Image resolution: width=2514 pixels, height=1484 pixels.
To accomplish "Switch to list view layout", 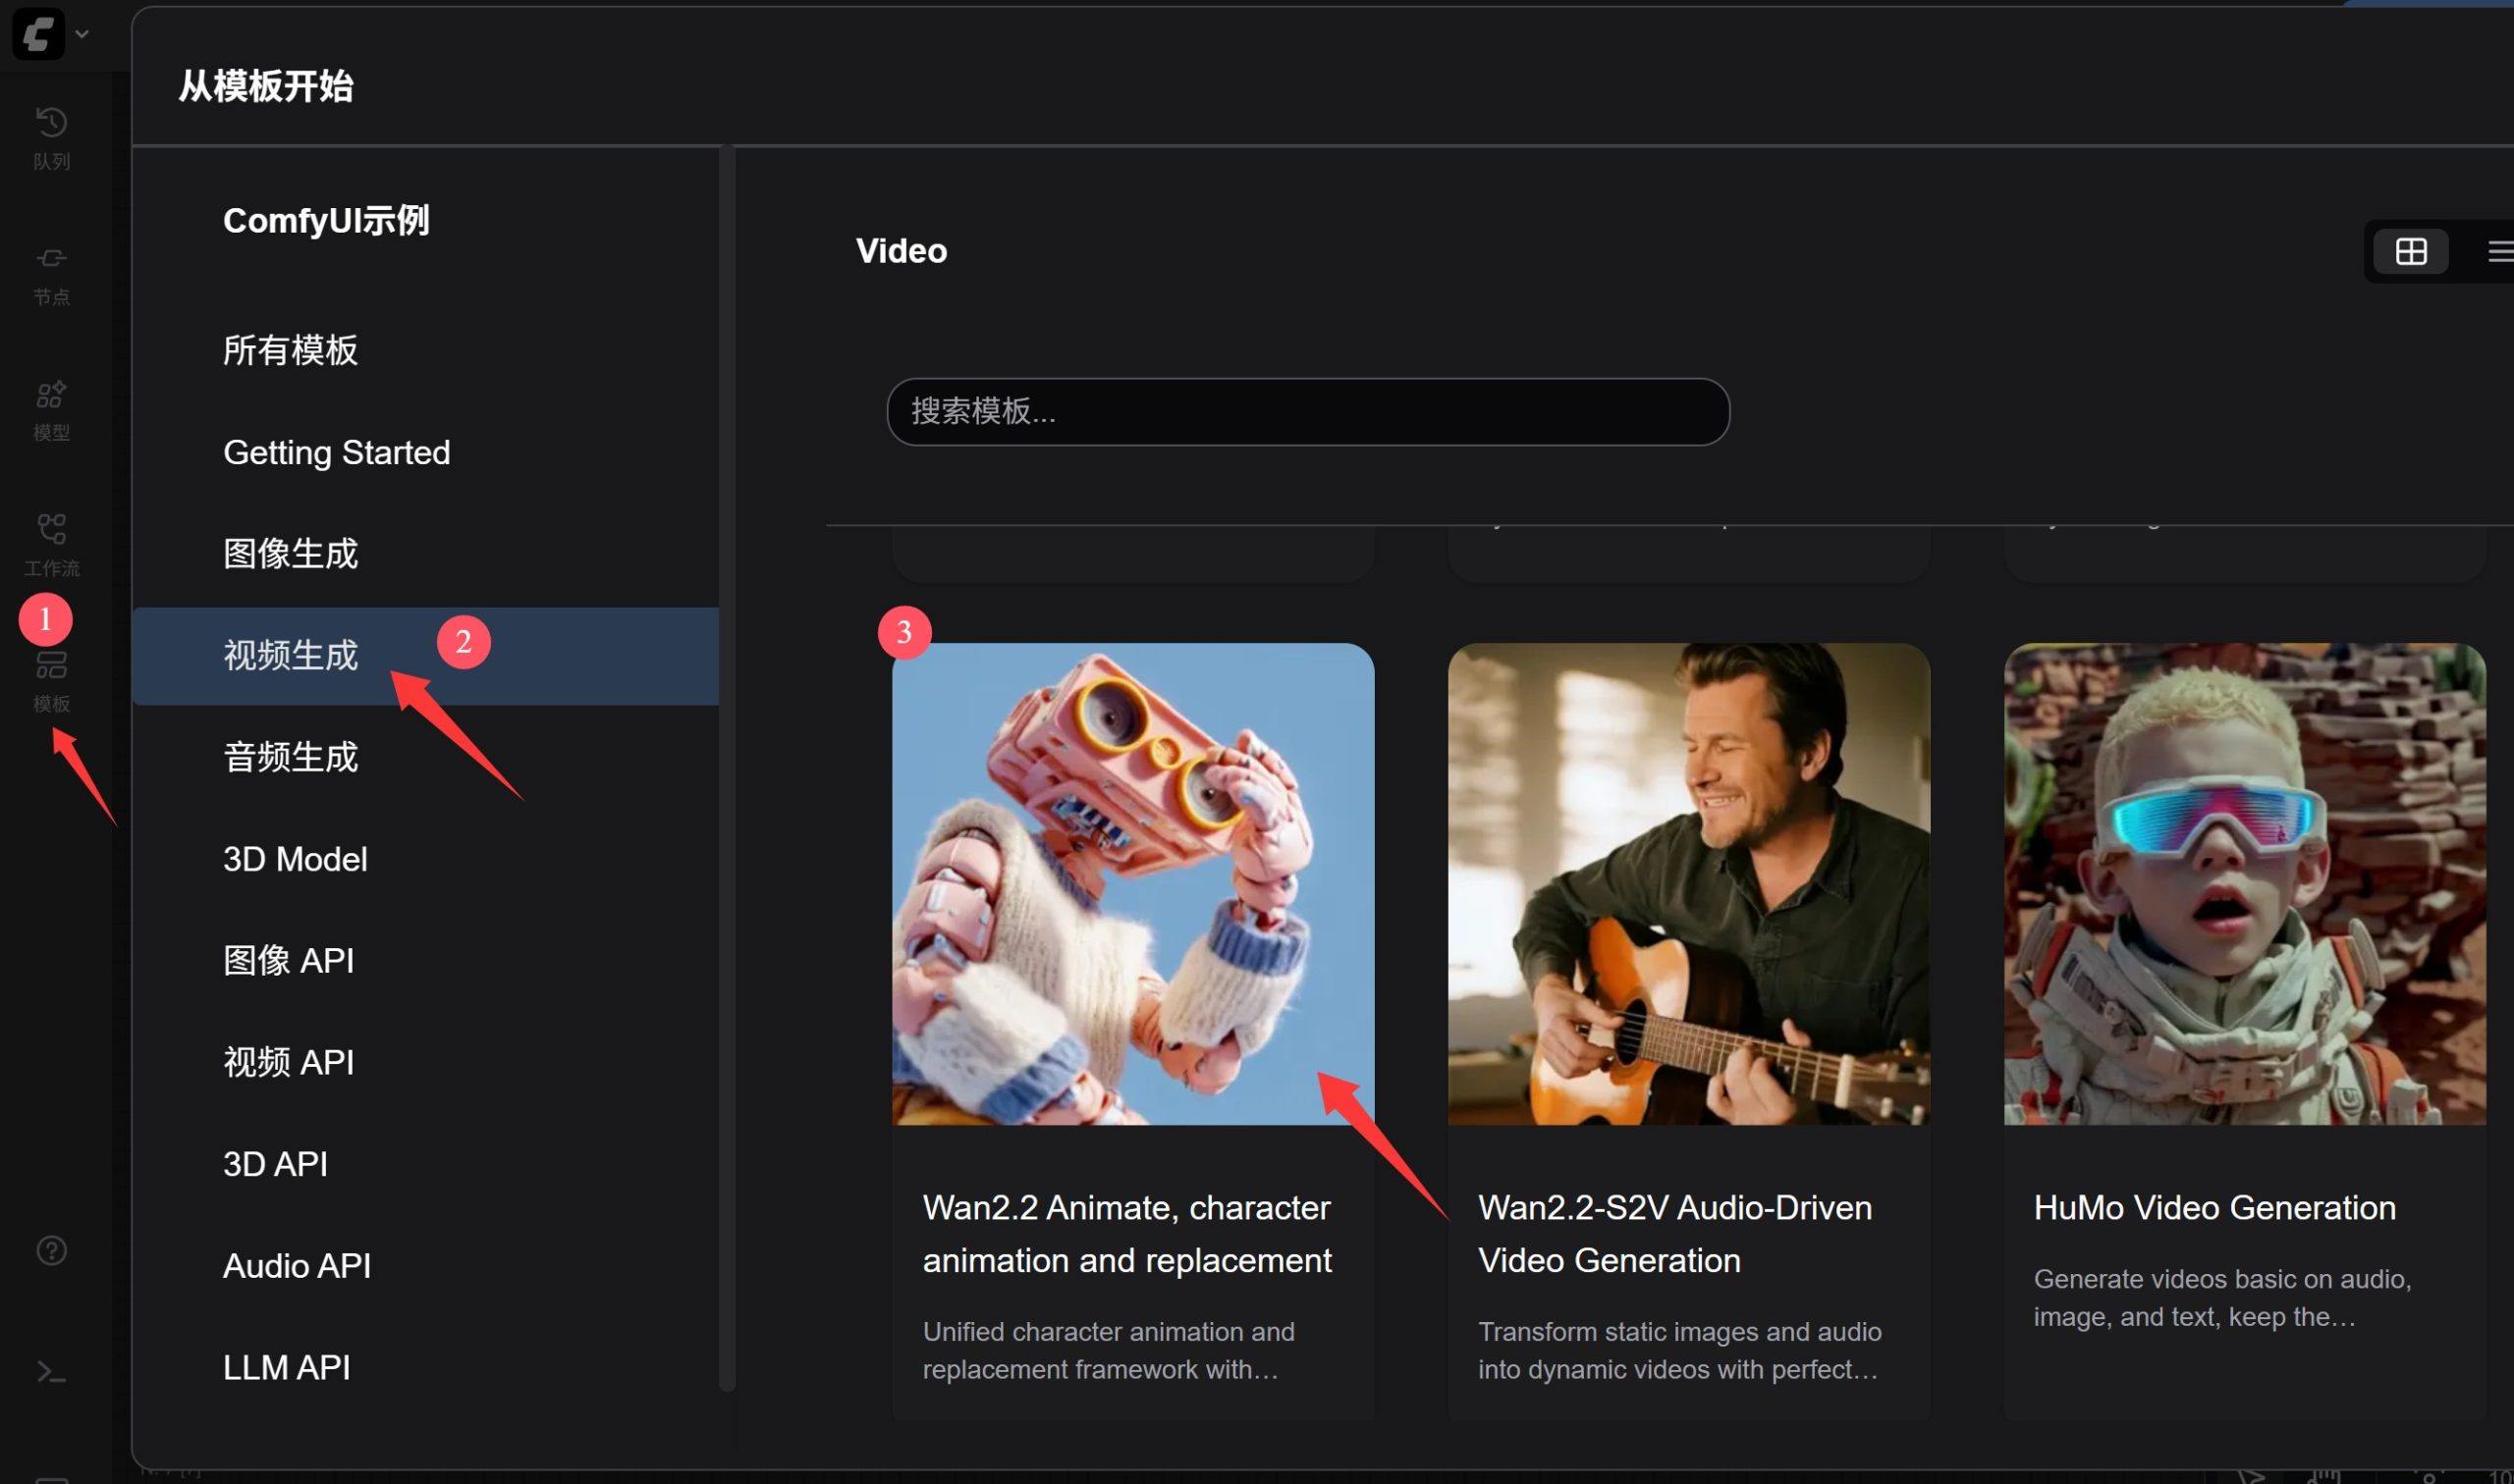I will click(x=2498, y=251).
